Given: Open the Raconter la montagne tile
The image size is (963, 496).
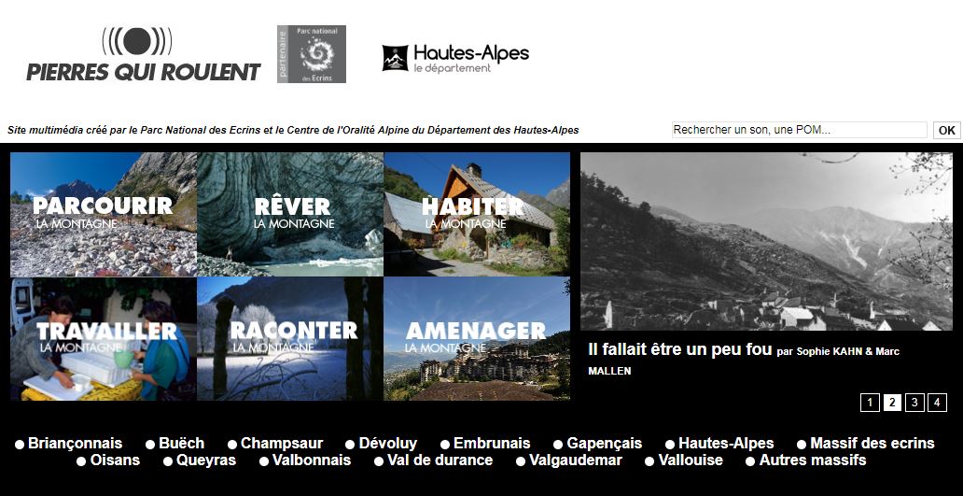Looking at the screenshot, I should point(290,339).
